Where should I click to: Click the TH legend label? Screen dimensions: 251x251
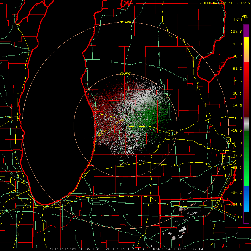click(240, 217)
